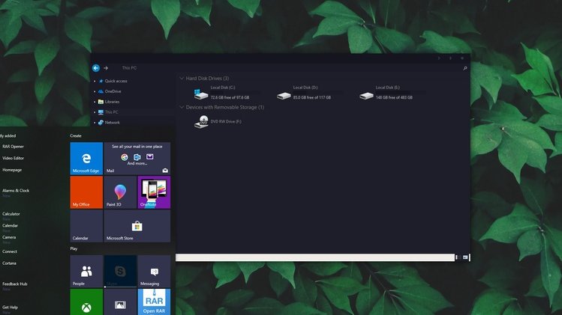Click the search magnifier icon in File Explorer

click(465, 68)
